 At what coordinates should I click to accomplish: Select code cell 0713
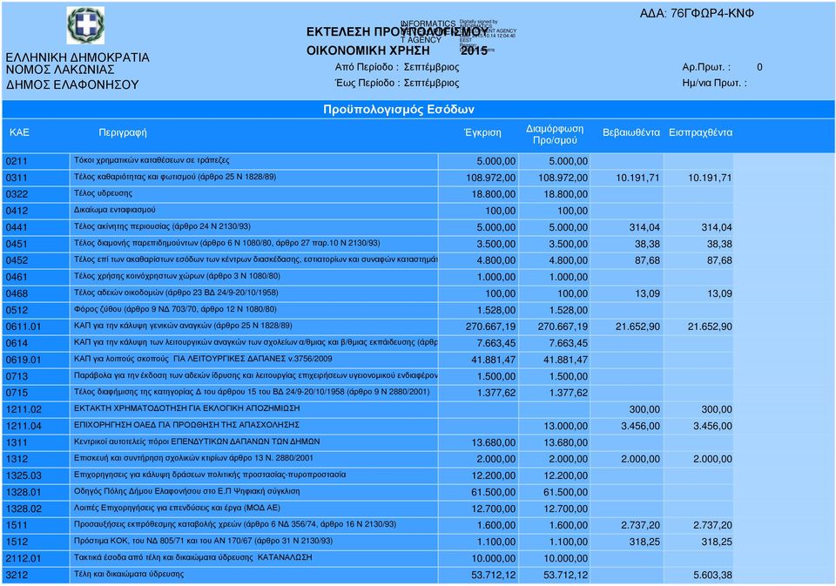click(36, 376)
